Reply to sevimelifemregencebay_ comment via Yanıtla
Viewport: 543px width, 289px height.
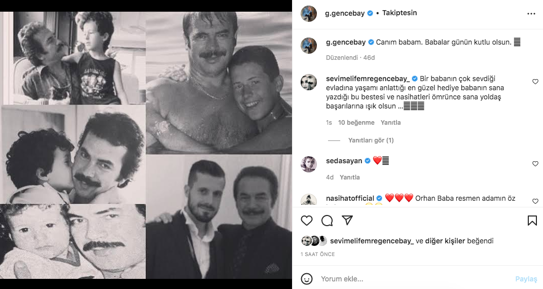click(390, 123)
